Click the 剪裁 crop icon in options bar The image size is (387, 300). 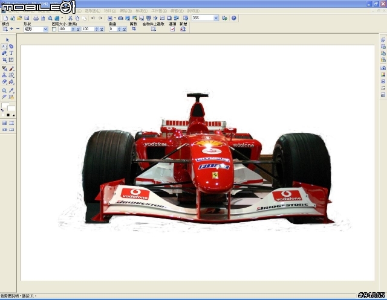[134, 29]
